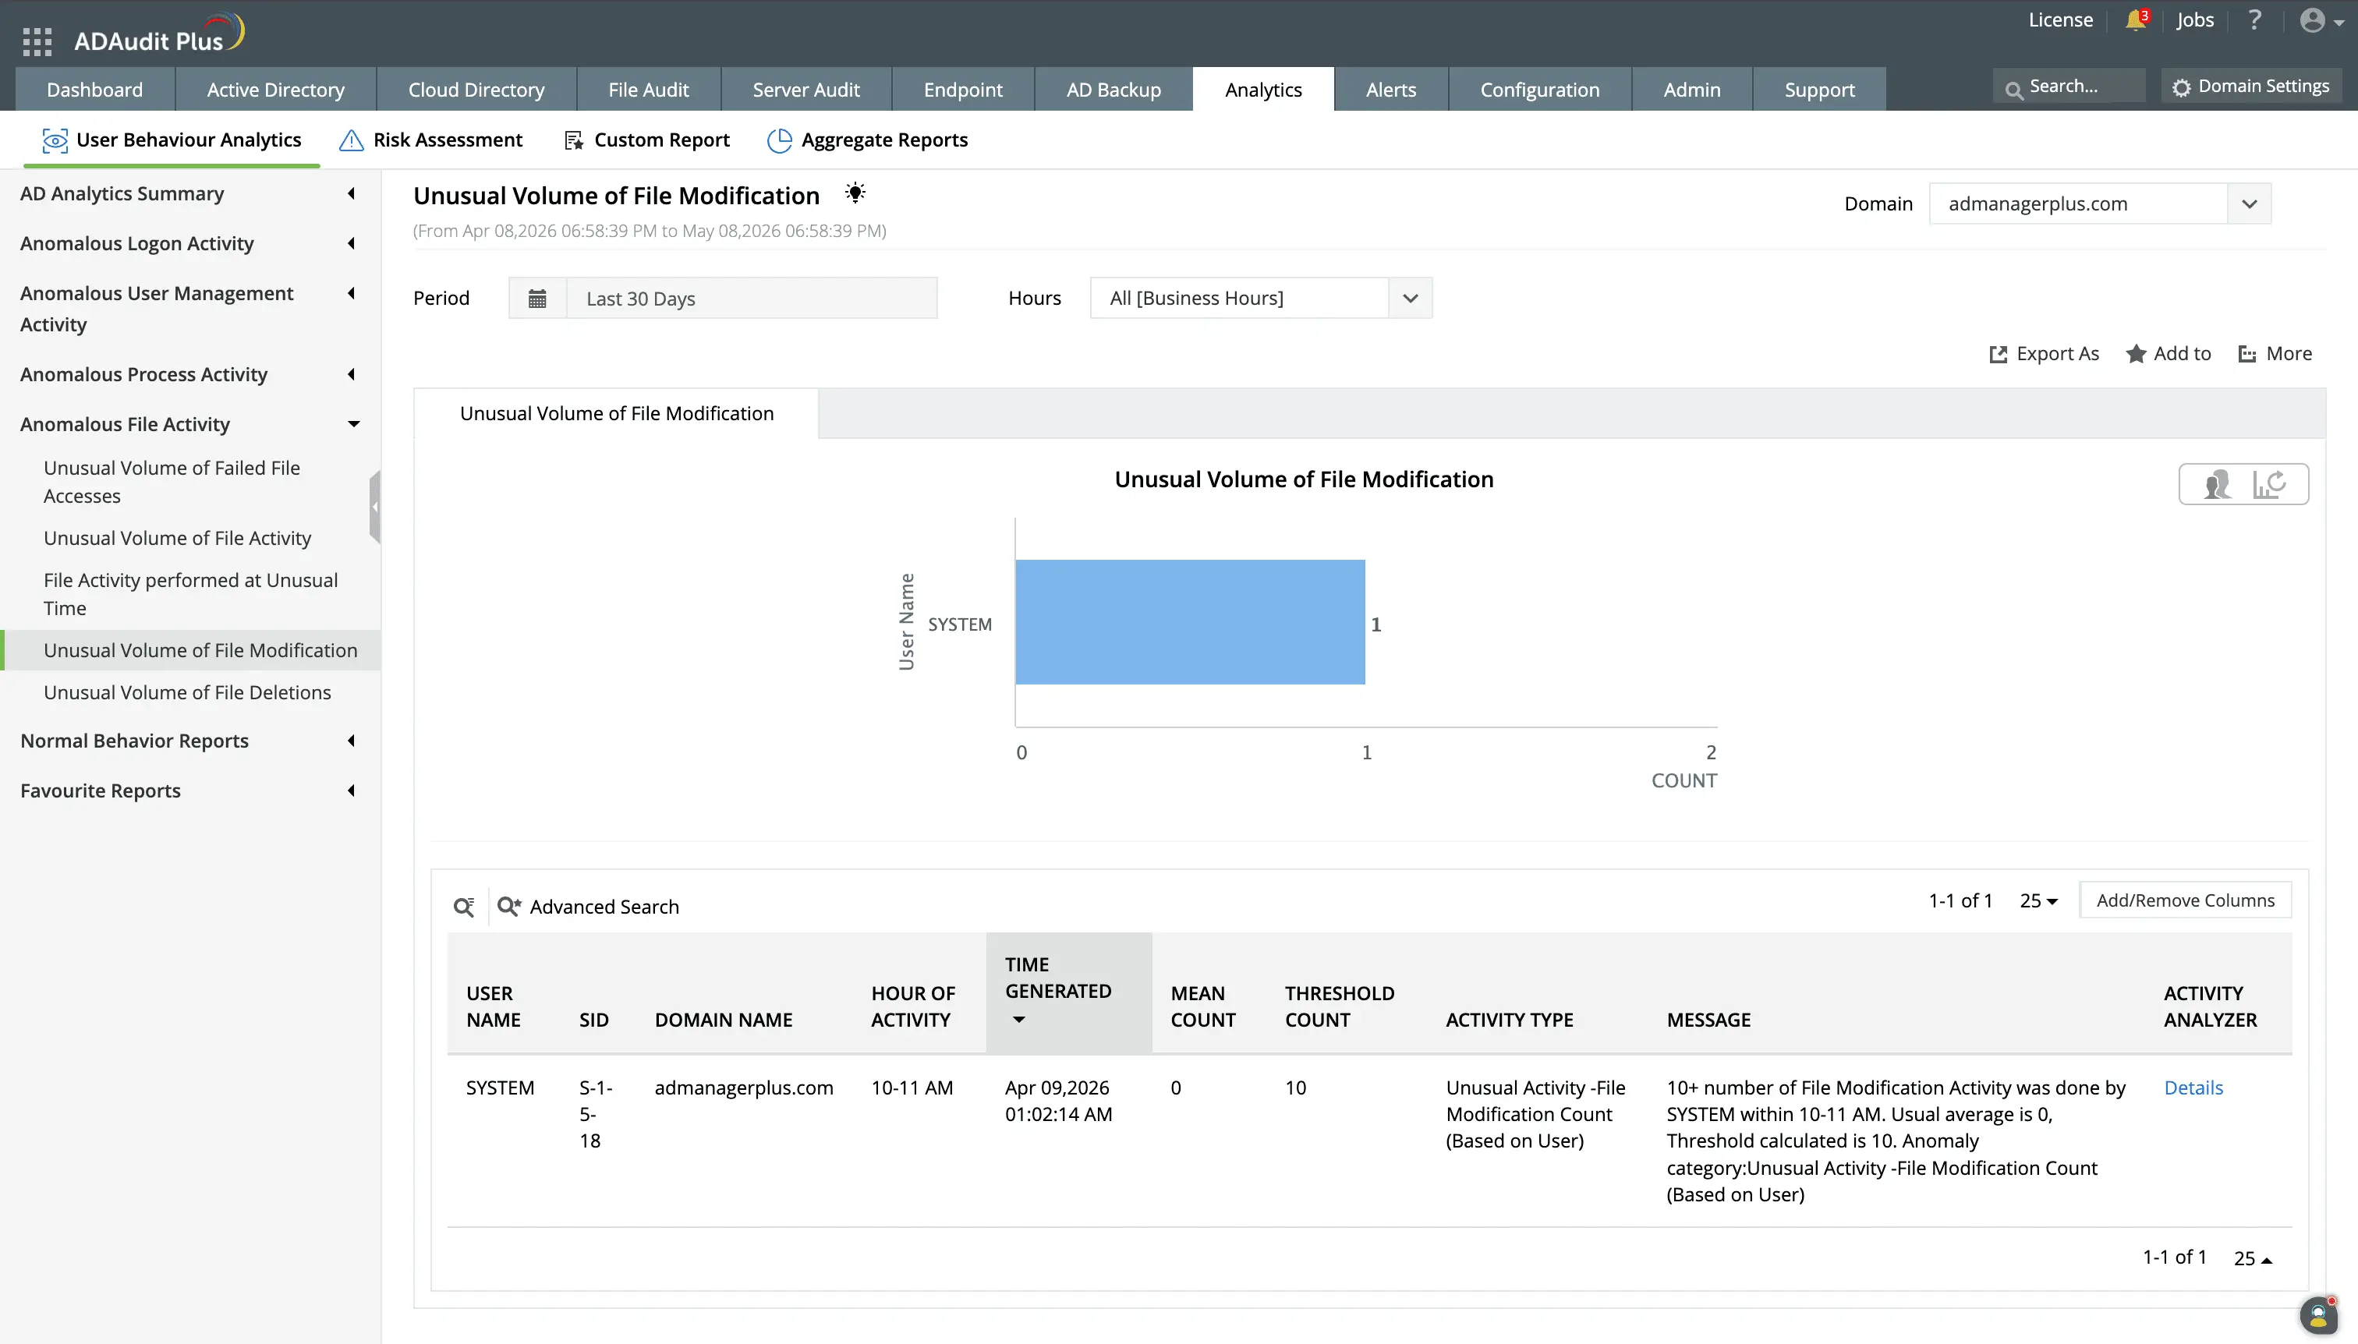Open the Support tab
The width and height of the screenshot is (2358, 1344).
1819,90
